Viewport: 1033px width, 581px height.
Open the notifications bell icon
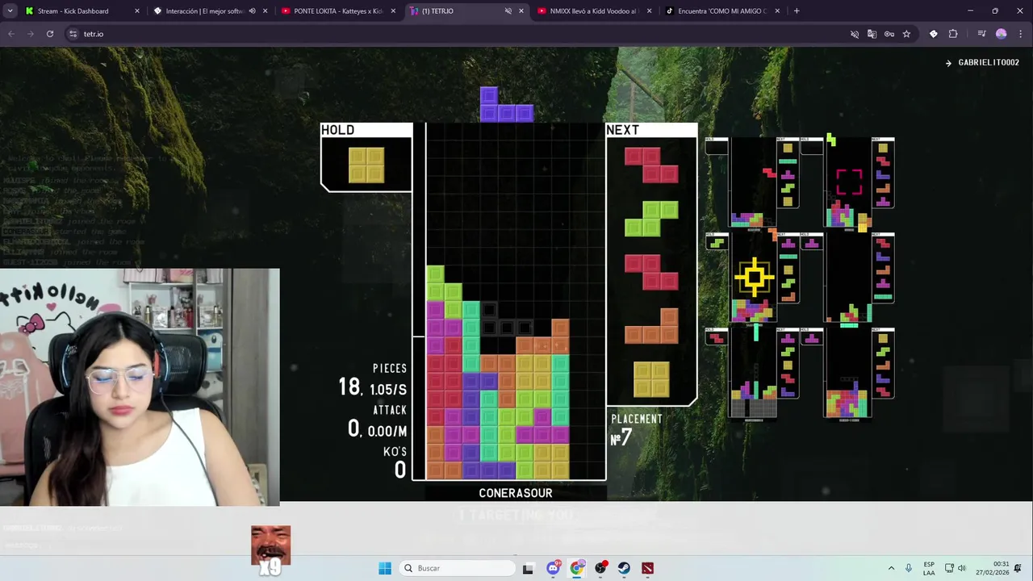1019,568
